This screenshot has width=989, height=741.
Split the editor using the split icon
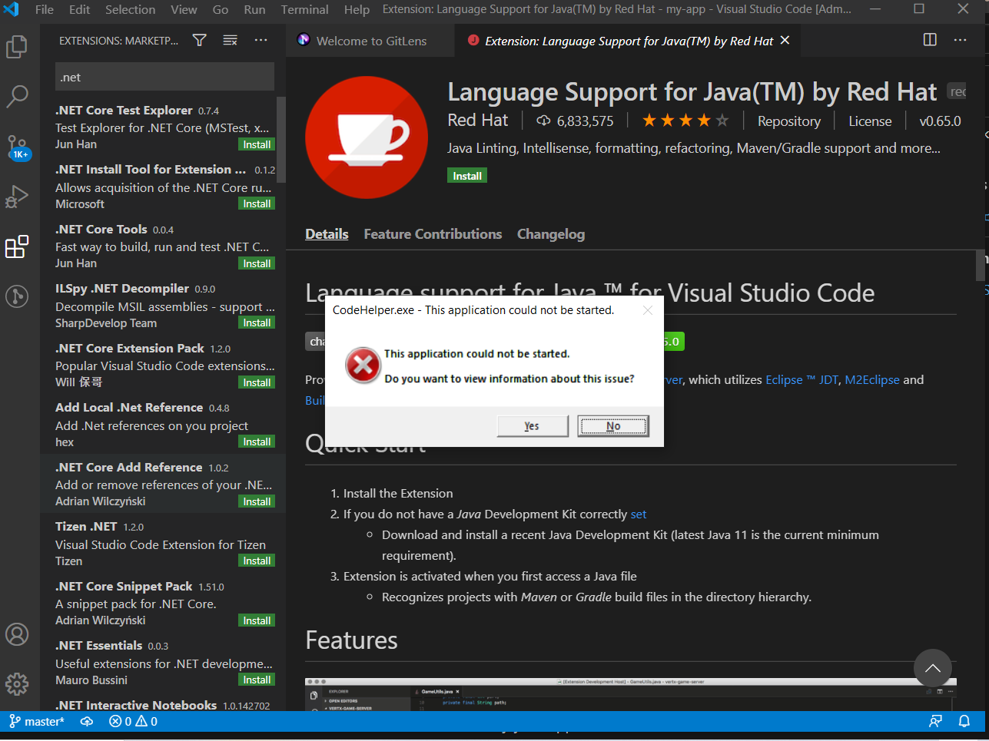[x=929, y=40]
